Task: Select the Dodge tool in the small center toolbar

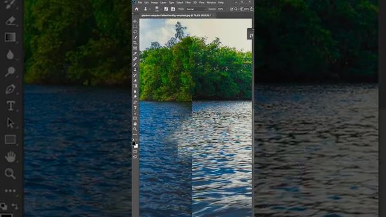Action: coord(135,96)
